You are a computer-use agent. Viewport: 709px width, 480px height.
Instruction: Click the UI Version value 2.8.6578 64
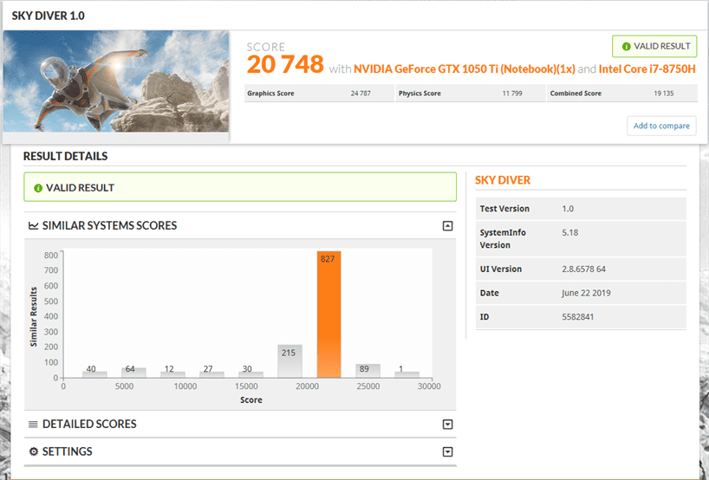click(x=583, y=269)
